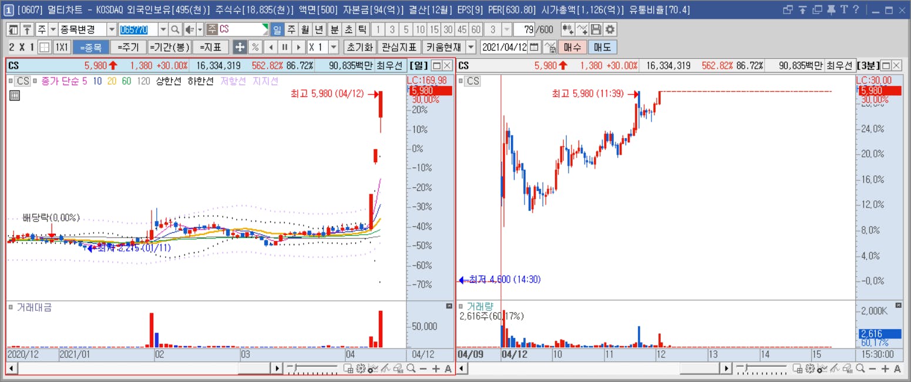This screenshot has height=382, width=911.
Task: Open the X 1 speed dropdown
Action: click(334, 47)
